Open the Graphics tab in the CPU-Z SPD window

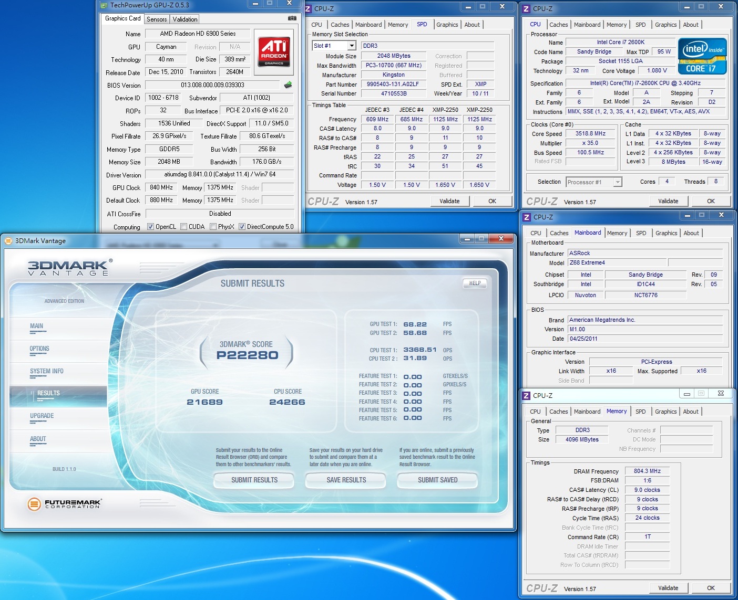click(447, 25)
